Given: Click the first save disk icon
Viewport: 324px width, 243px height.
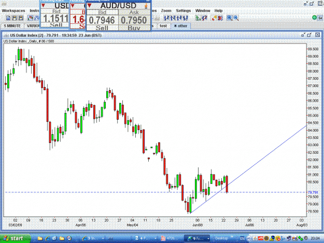Looking at the screenshot, I should tap(15, 18).
